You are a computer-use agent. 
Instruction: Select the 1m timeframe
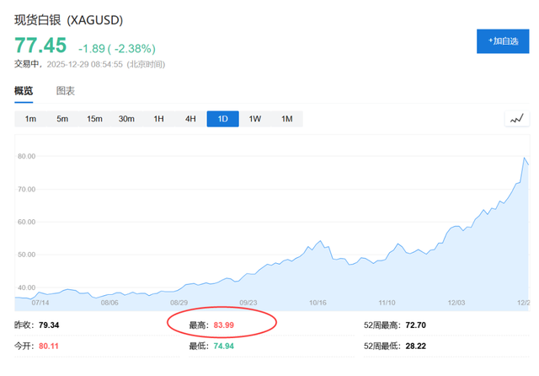[x=30, y=119]
